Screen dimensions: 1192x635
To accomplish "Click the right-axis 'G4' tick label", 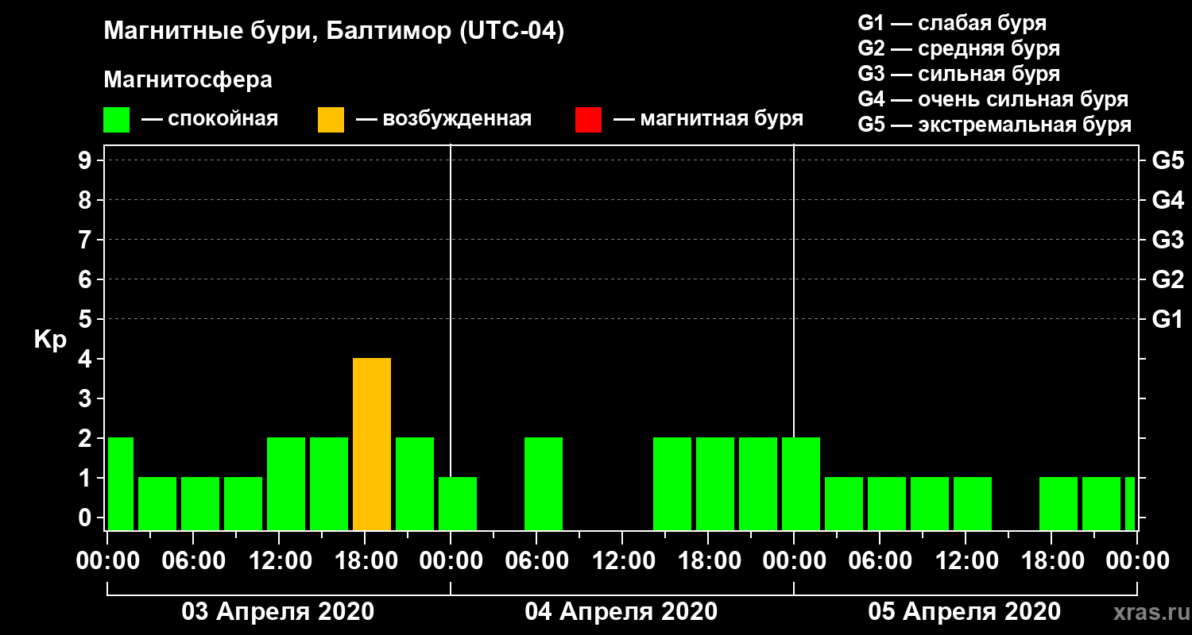I will point(1167,200).
